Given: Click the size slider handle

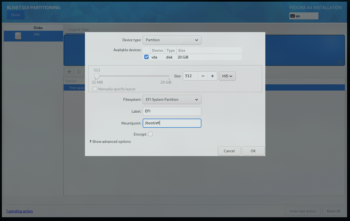Looking at the screenshot, I should [97, 76].
